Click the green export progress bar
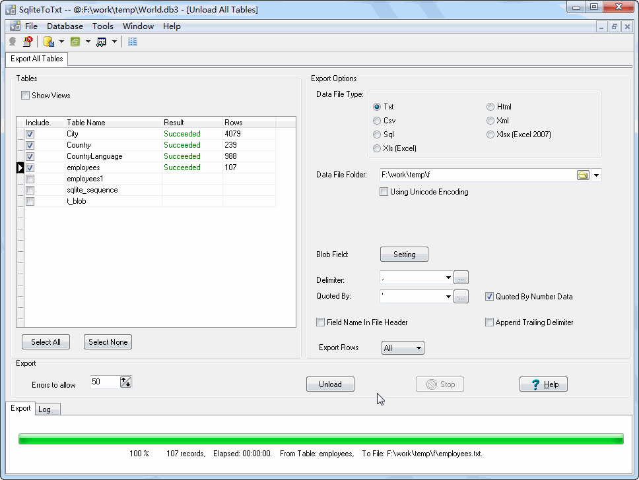This screenshot has width=639, height=480. tap(321, 439)
